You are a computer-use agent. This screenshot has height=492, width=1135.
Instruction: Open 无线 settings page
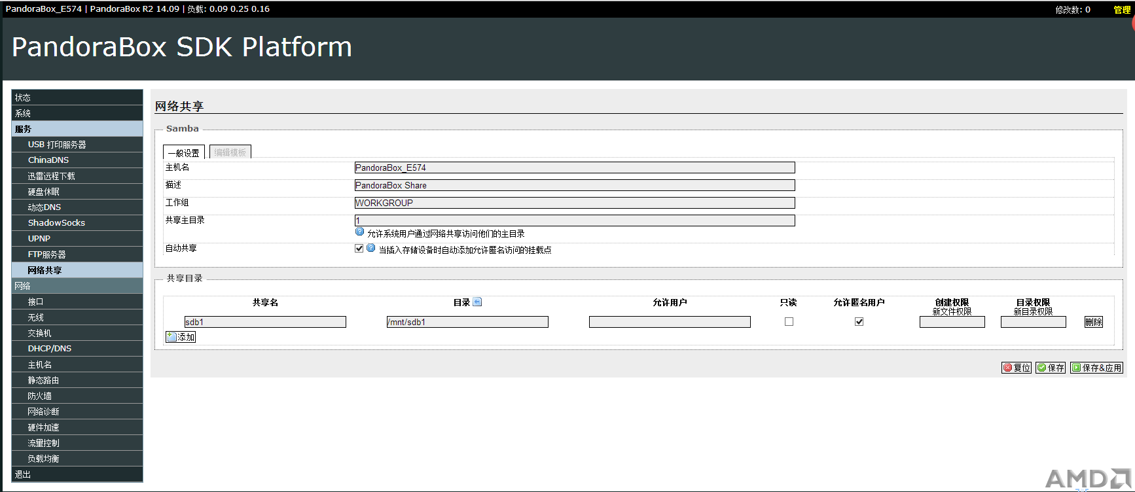click(77, 317)
